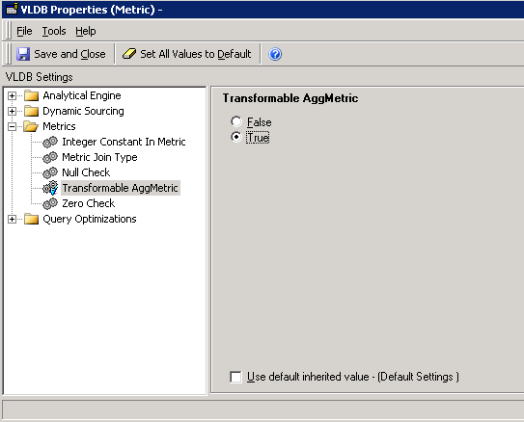Open the File menu
The height and width of the screenshot is (422, 524).
point(24,31)
